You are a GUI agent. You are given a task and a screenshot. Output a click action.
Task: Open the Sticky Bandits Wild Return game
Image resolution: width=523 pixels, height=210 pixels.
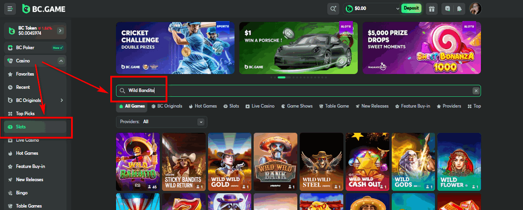(x=183, y=162)
